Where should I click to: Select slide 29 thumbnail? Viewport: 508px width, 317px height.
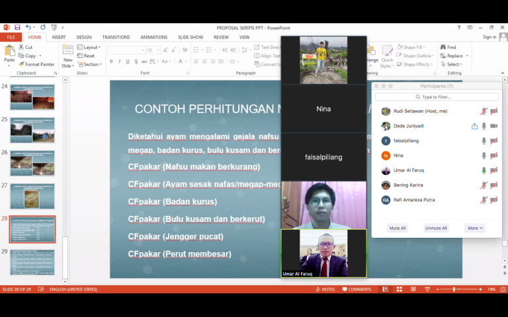[32, 262]
